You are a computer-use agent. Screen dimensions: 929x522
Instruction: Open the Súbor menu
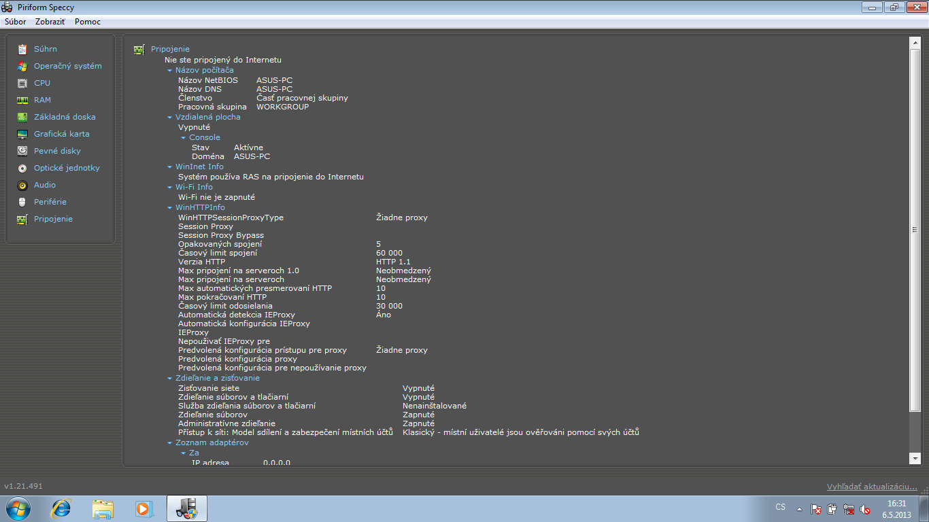[x=15, y=22]
